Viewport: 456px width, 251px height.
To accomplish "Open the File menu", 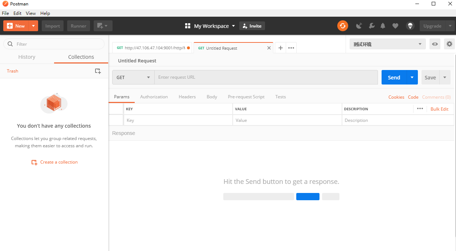I will pyautogui.click(x=5, y=13).
